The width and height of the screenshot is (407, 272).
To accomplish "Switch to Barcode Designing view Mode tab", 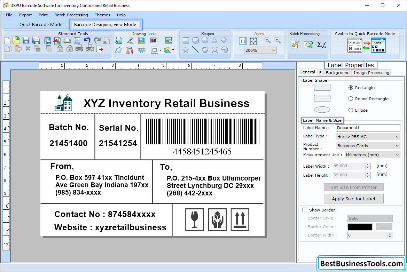I will pyautogui.click(x=105, y=24).
